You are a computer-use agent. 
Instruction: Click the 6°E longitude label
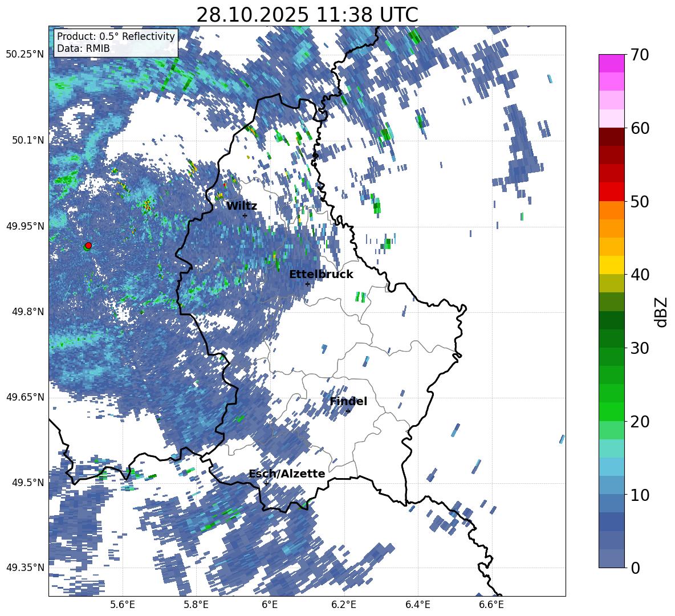(270, 605)
